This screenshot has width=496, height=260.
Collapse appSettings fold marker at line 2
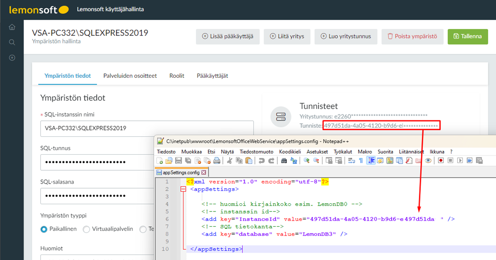tap(183, 189)
